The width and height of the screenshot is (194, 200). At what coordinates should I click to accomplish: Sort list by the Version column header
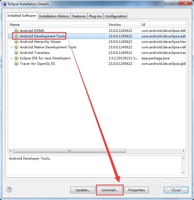[x=123, y=24]
